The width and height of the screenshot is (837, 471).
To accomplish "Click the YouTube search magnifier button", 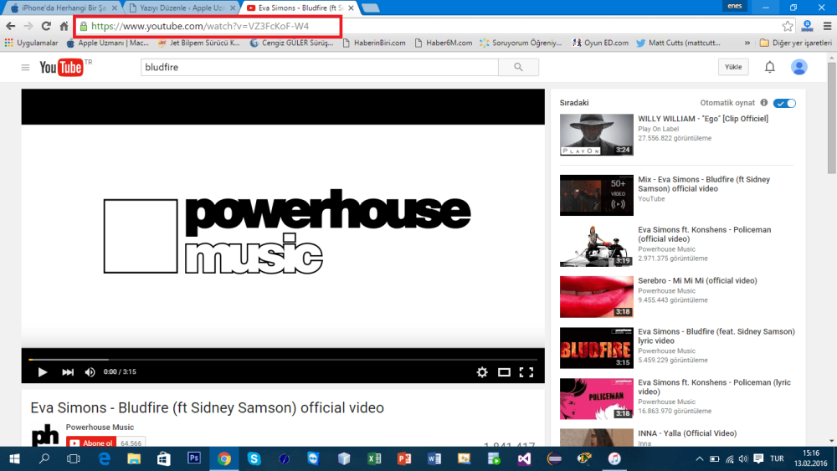I will pyautogui.click(x=518, y=67).
